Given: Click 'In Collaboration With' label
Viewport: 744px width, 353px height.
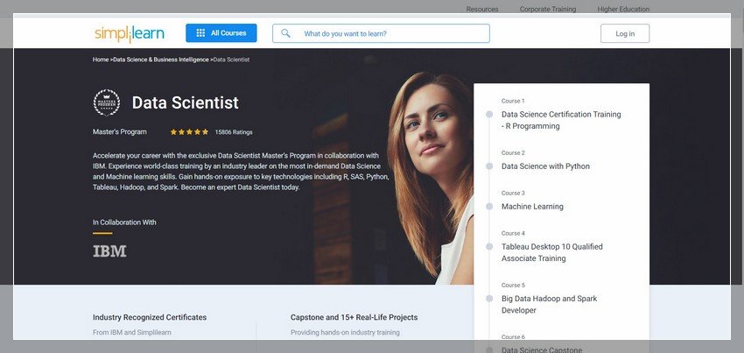Looking at the screenshot, I should pyautogui.click(x=124, y=222).
